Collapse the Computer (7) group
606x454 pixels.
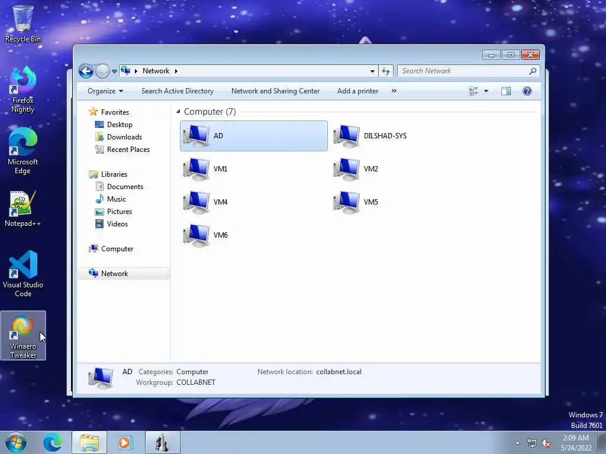coord(178,112)
